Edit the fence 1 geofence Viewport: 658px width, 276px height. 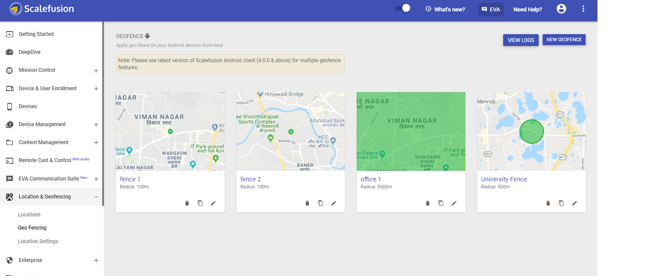(214, 203)
